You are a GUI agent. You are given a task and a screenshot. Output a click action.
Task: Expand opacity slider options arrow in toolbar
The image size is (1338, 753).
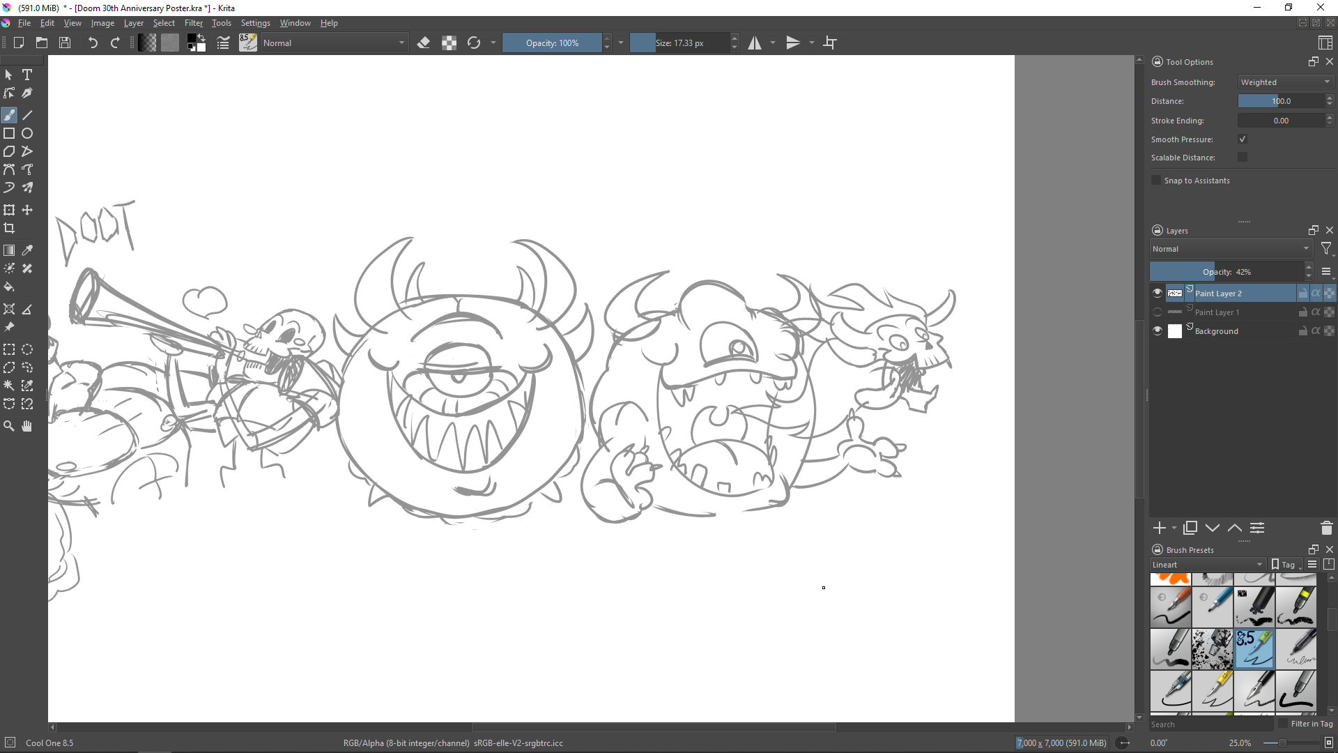tap(621, 43)
